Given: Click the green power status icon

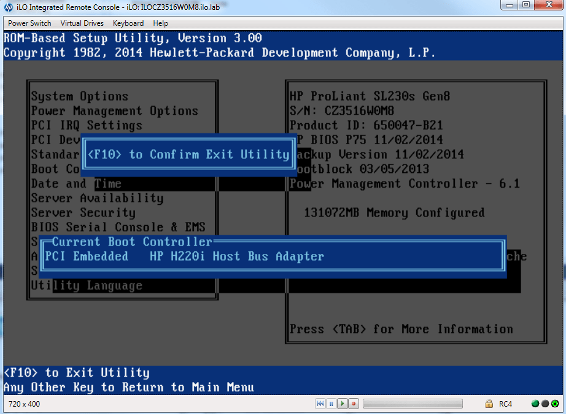Looking at the screenshot, I should pos(554,404).
